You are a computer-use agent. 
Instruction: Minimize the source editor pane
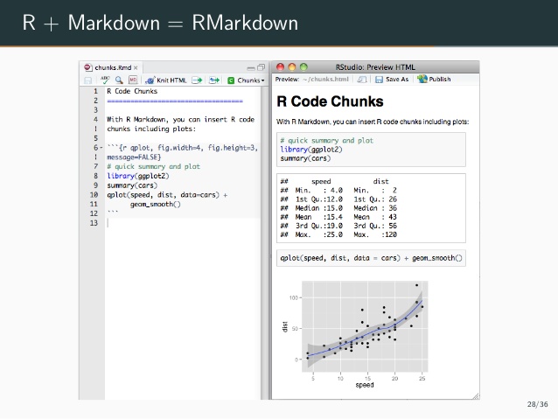pyautogui.click(x=251, y=68)
